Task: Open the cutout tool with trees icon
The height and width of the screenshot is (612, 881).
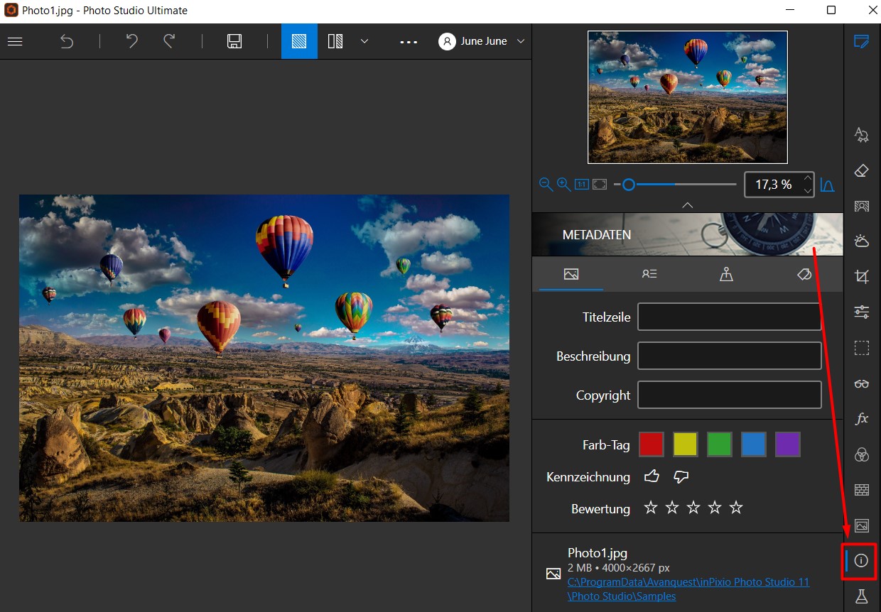Action: tap(862, 135)
